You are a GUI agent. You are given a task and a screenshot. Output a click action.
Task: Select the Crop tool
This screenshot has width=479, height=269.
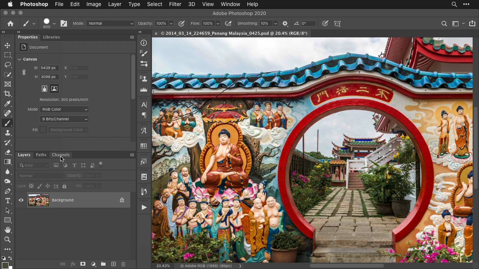click(7, 94)
